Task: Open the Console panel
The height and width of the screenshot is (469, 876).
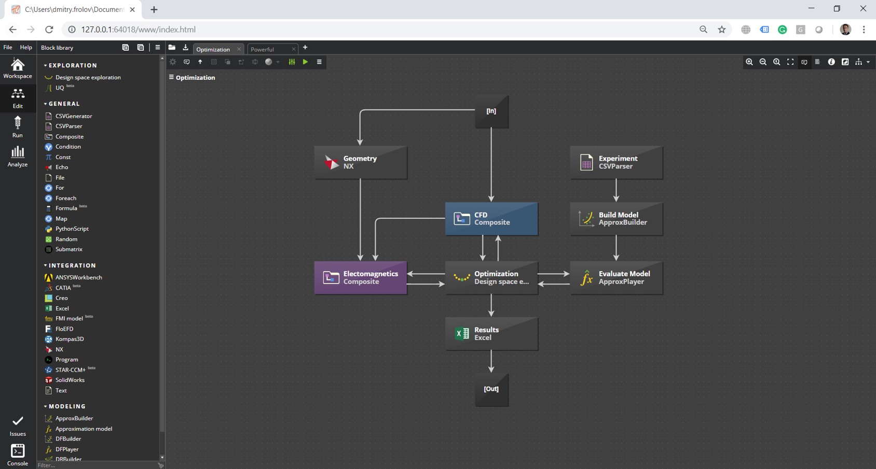Action: click(x=18, y=455)
